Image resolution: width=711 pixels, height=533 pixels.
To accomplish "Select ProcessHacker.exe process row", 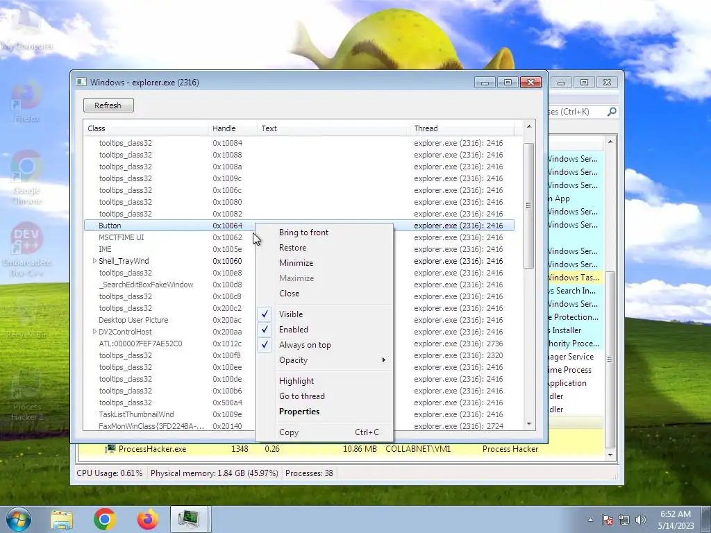I will (341, 449).
